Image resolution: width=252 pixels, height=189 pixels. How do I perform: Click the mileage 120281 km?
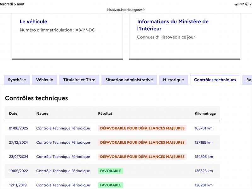[x=203, y=185]
